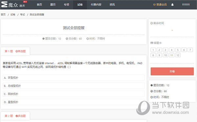Click the 剩余时间 label
197x122 pixels.
pos(157,23)
